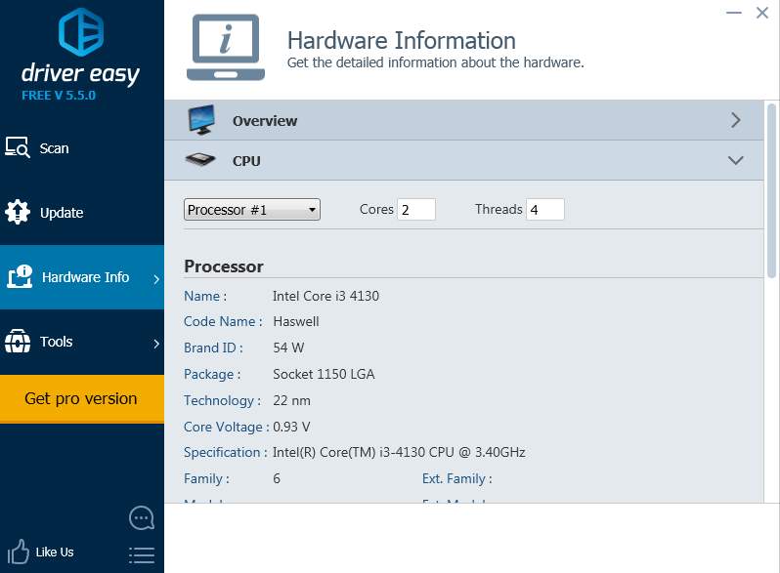Click the Processor section heading

pos(224,266)
